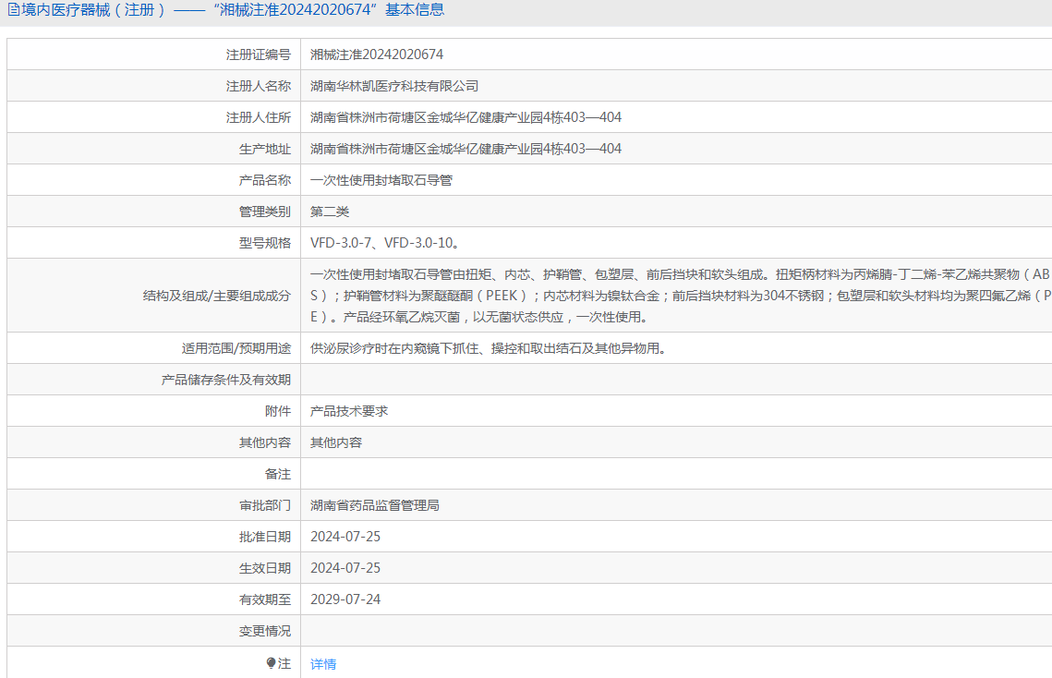The width and height of the screenshot is (1052, 678).
Task: Click the 备注 row label
Action: [278, 475]
